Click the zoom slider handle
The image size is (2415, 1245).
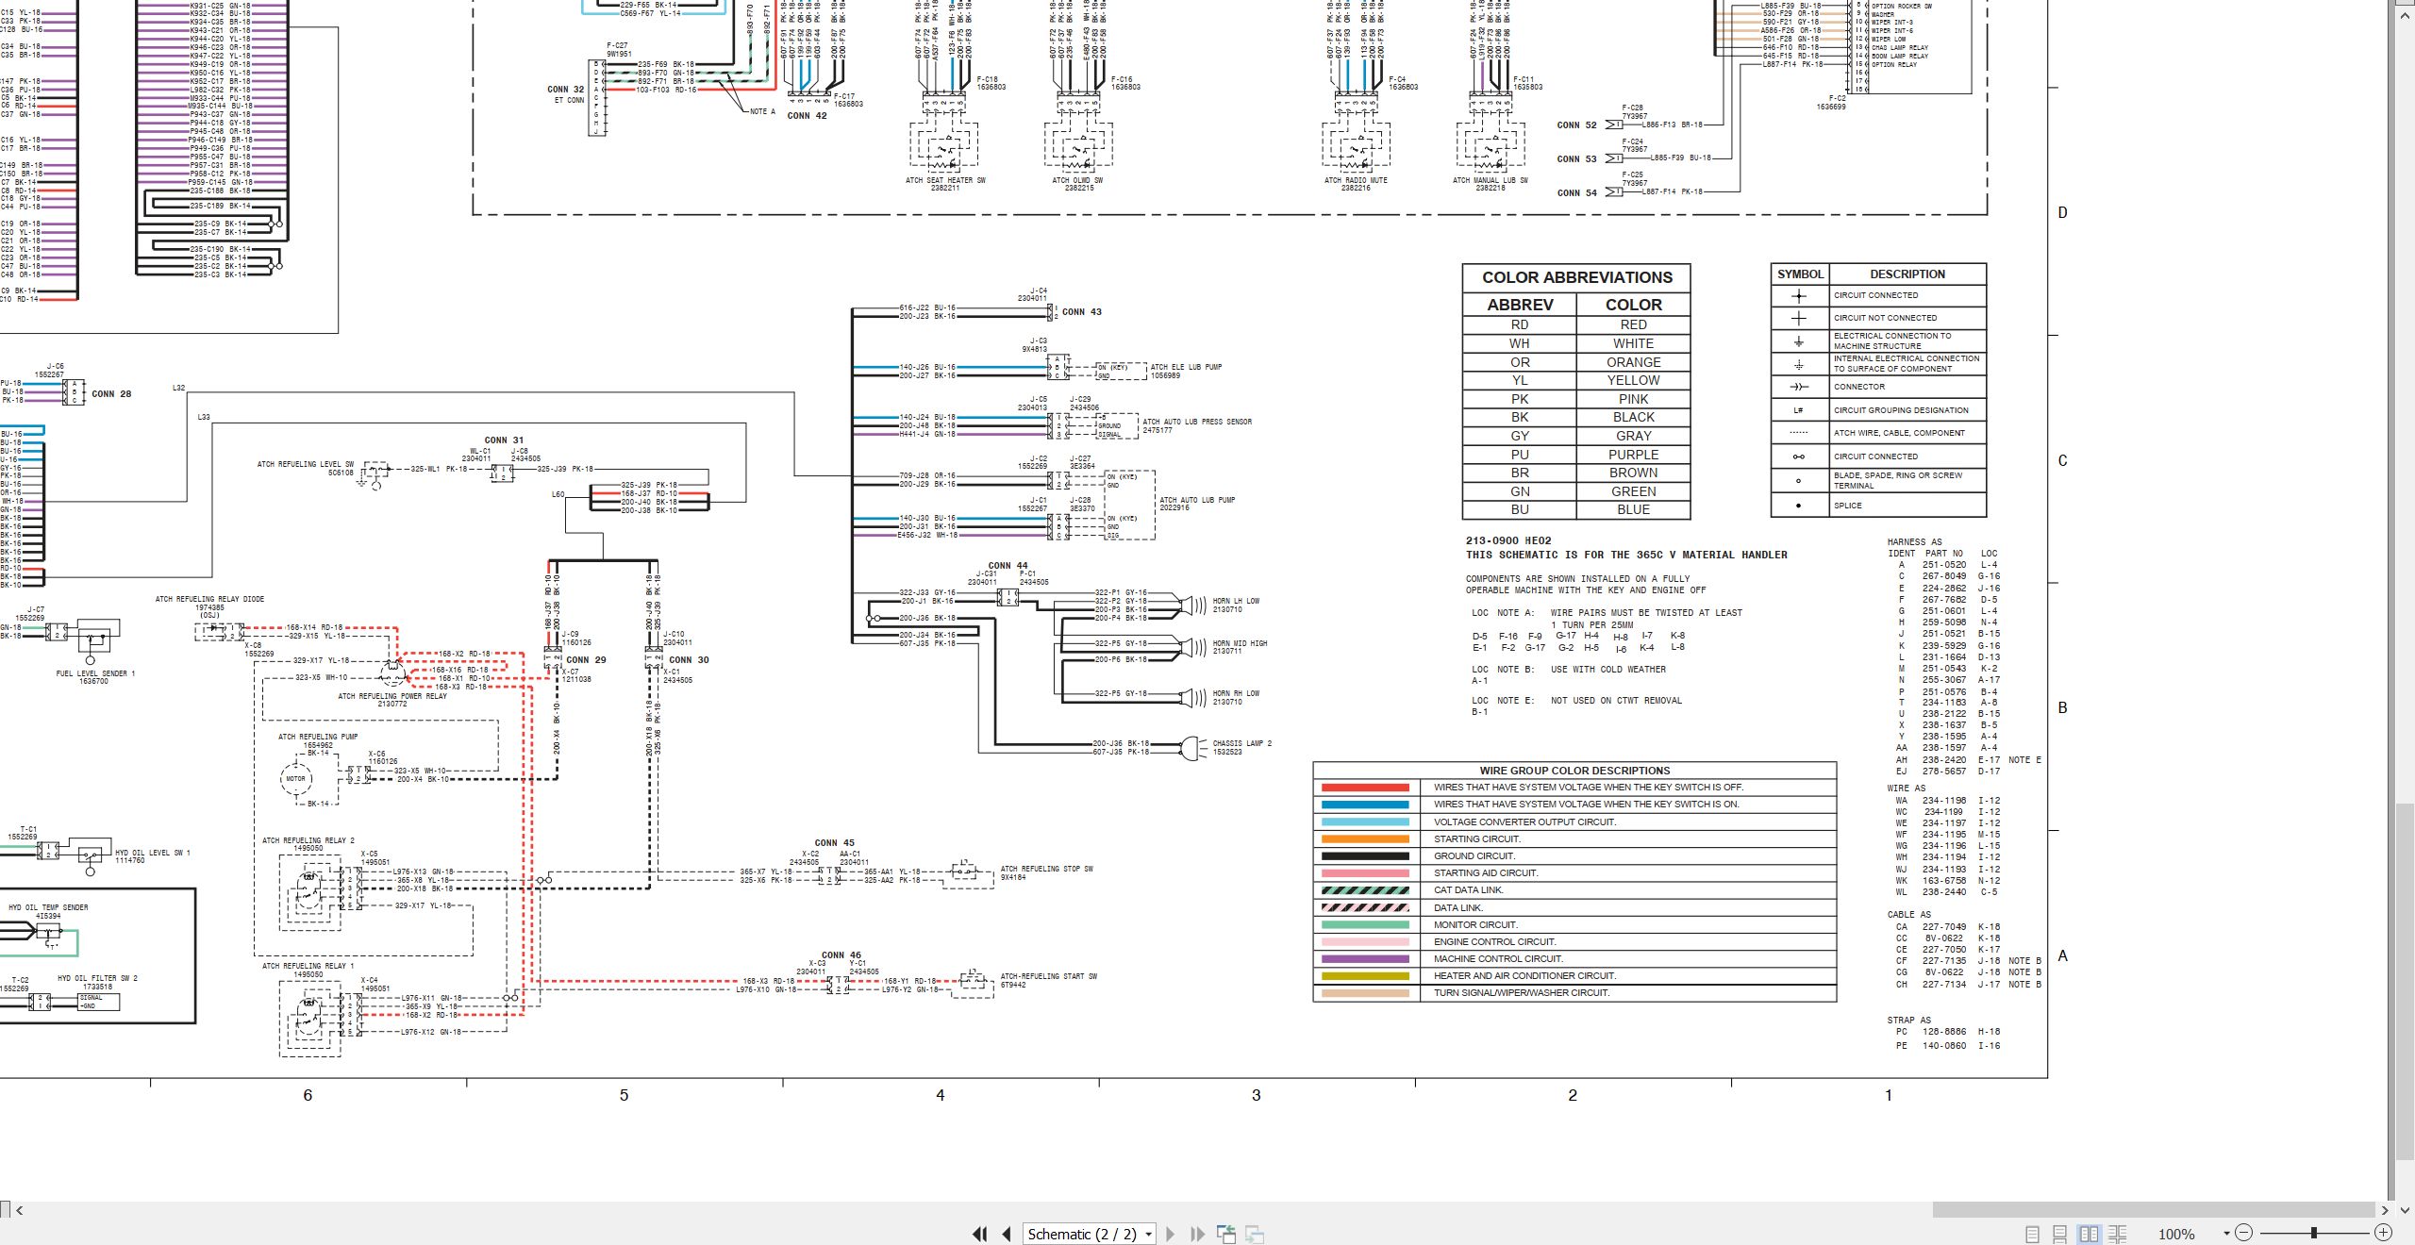[2313, 1233]
